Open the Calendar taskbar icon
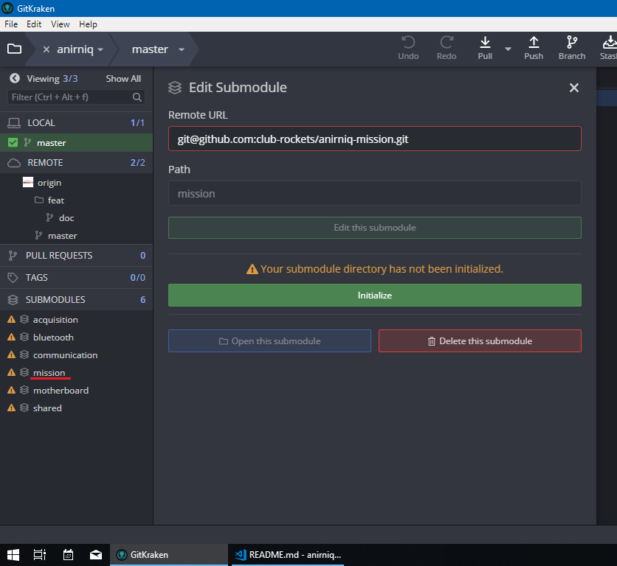This screenshot has width=617, height=566. (68, 555)
